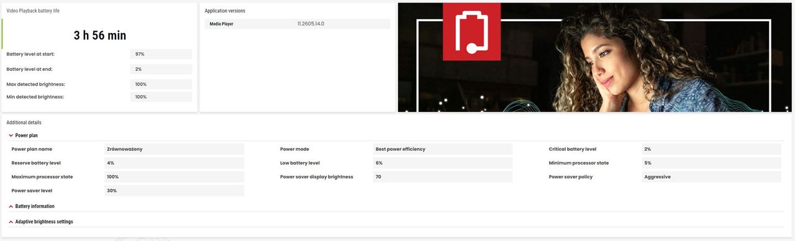Click the 'Media Player' row label

click(222, 24)
